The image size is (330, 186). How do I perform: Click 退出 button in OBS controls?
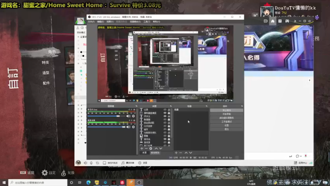(226, 129)
